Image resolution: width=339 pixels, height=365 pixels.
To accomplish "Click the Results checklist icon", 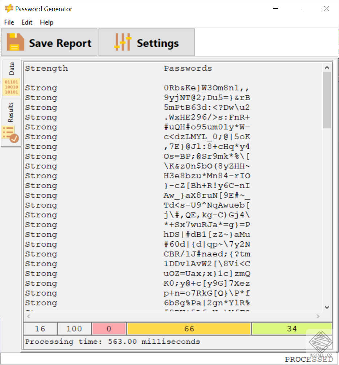I will pos(10,134).
